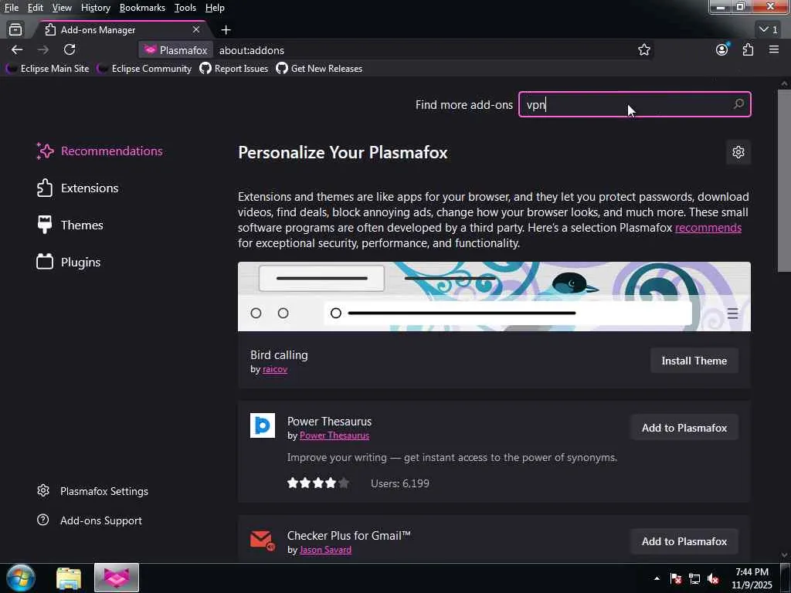Open Plasmafox Settings from sidebar

(93, 490)
